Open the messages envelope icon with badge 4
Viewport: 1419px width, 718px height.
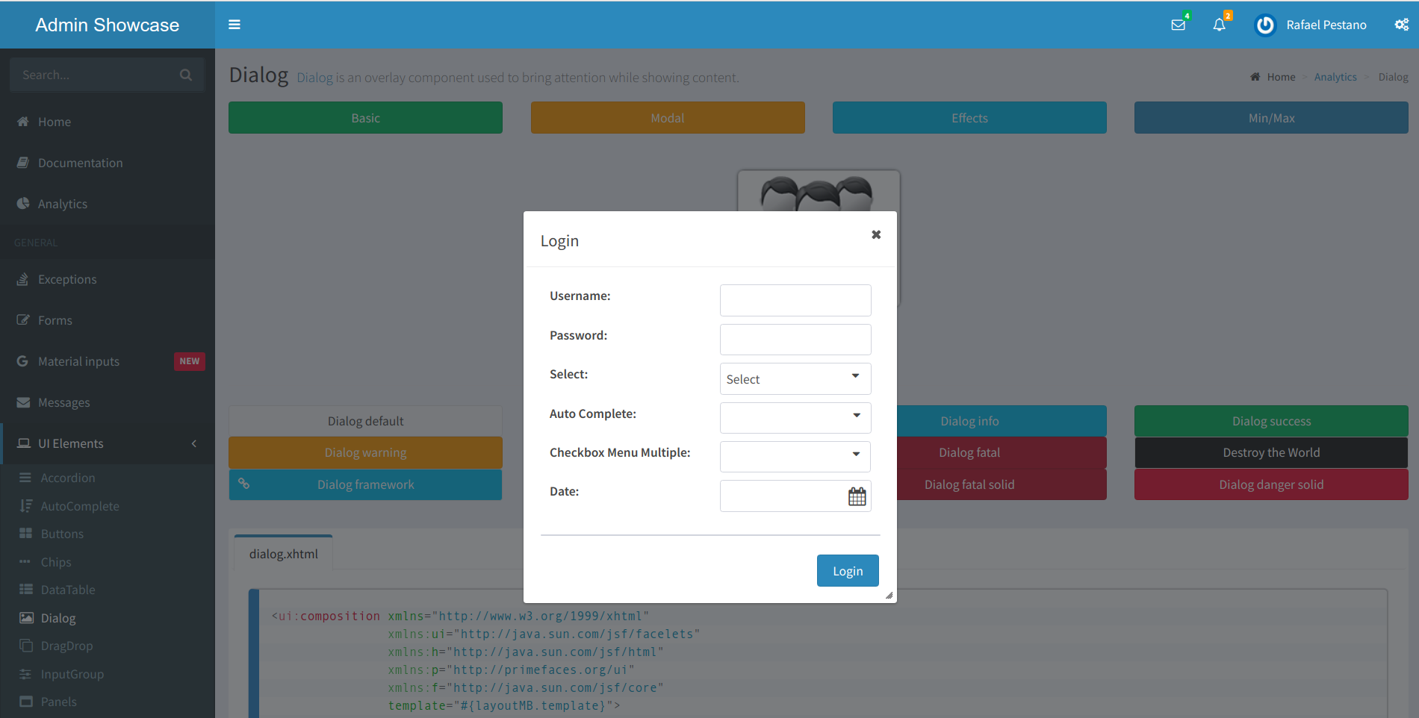click(x=1178, y=25)
